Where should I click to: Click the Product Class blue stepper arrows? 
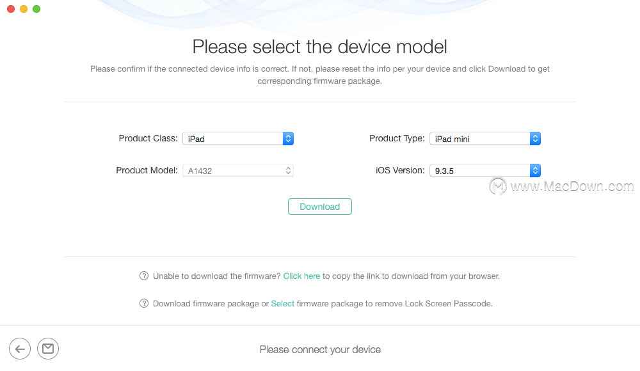tap(288, 139)
